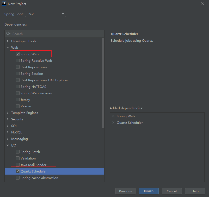
Task: Click the dependencies list scrollbar
Action: [103, 83]
